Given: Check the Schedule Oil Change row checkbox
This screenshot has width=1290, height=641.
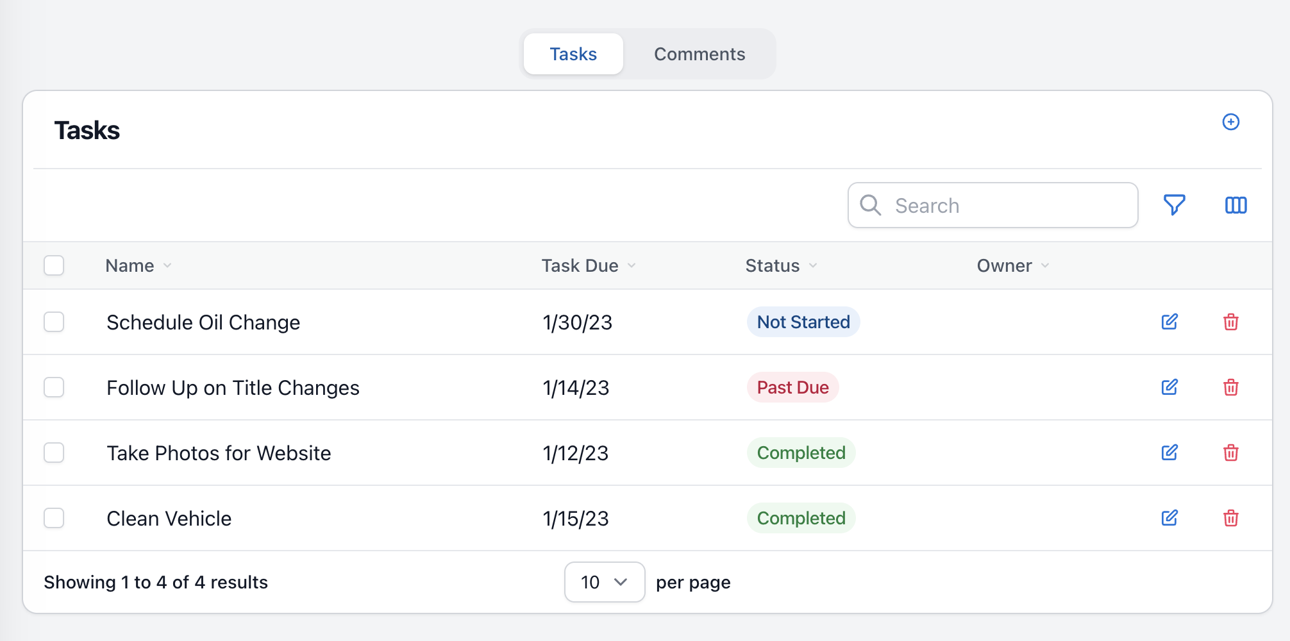Looking at the screenshot, I should click(54, 322).
